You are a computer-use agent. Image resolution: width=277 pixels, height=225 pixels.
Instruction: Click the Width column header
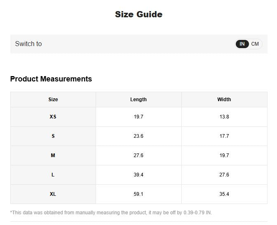point(224,100)
